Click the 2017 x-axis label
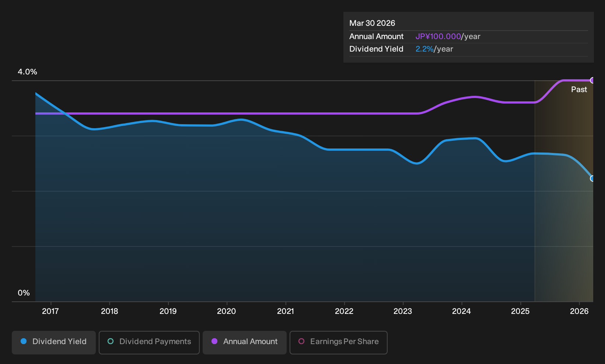 [50, 311]
